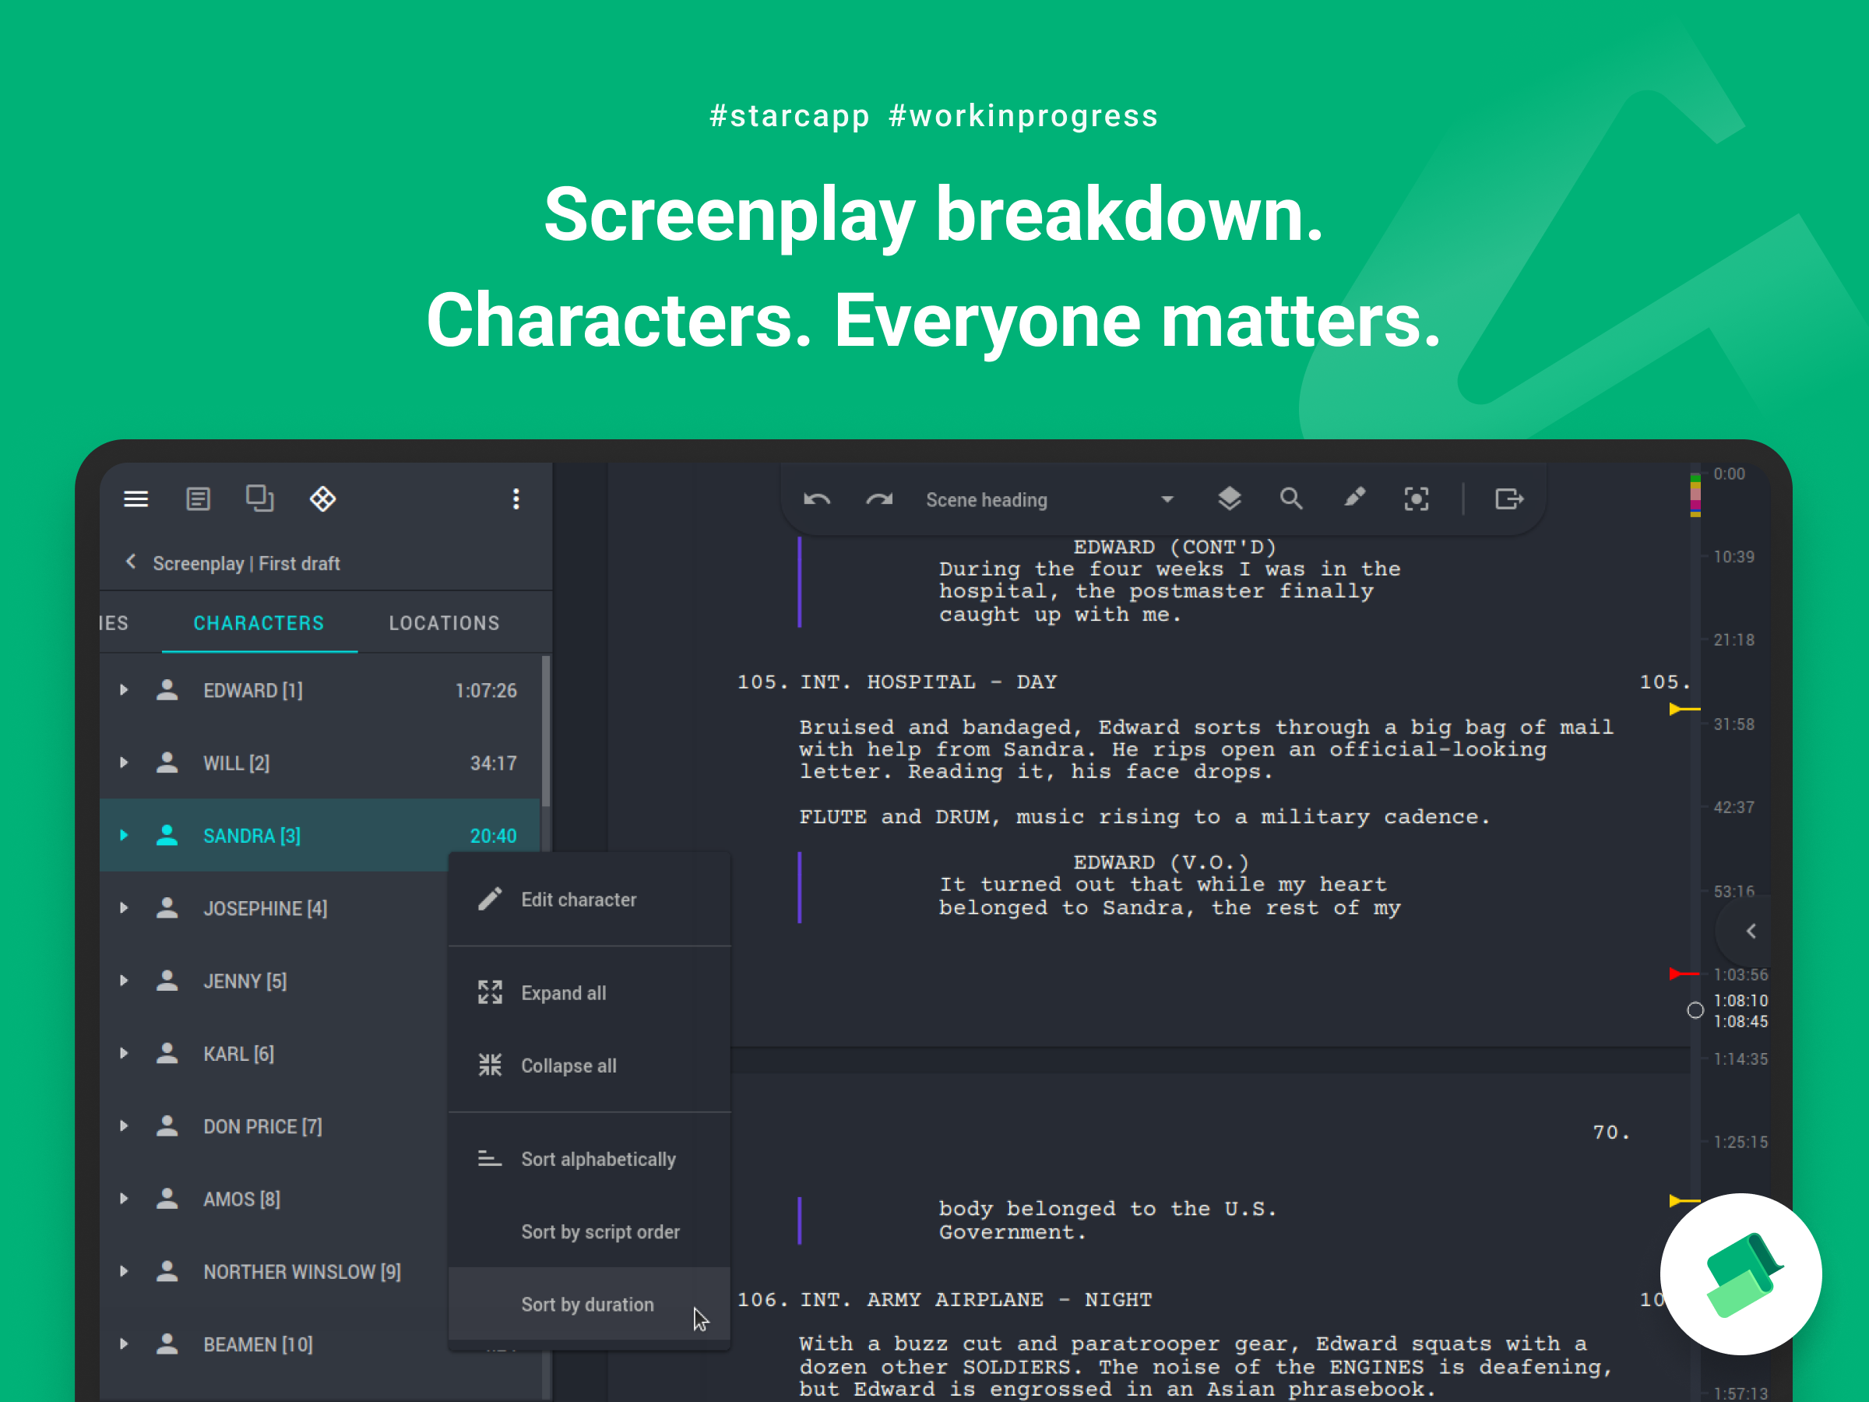
Task: Collapse the timeline panel chevron
Action: (x=1751, y=932)
